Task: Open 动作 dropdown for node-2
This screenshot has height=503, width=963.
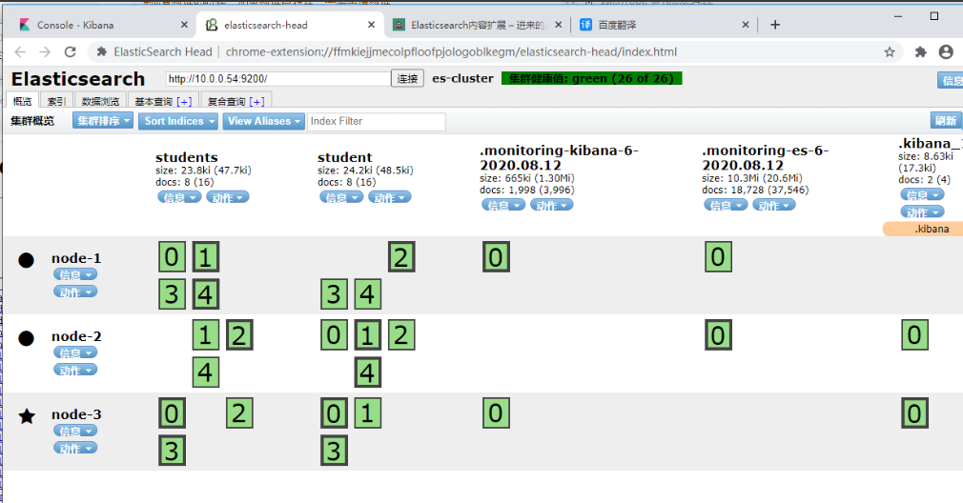Action: tap(75, 370)
